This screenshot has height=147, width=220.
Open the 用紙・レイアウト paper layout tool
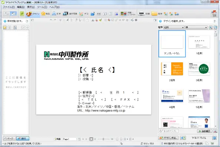(128, 14)
